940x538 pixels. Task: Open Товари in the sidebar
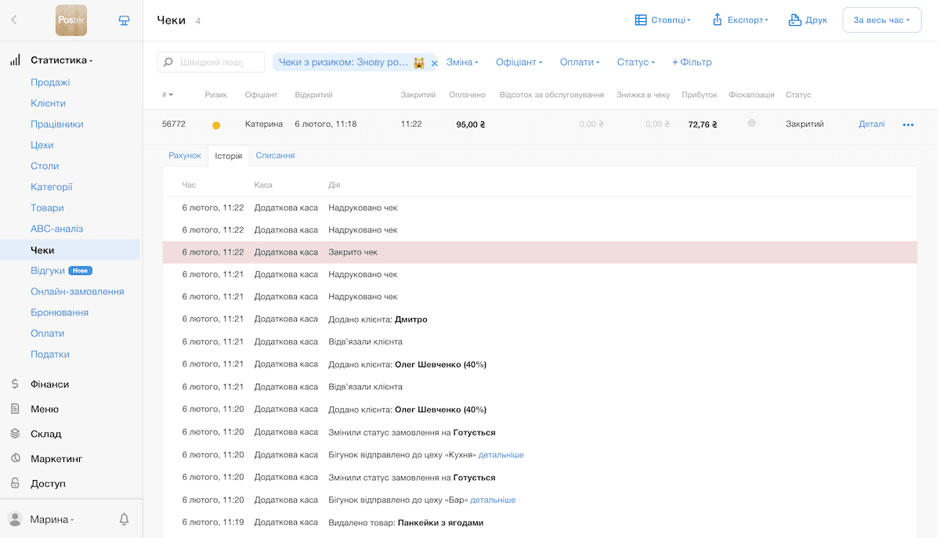pos(47,208)
